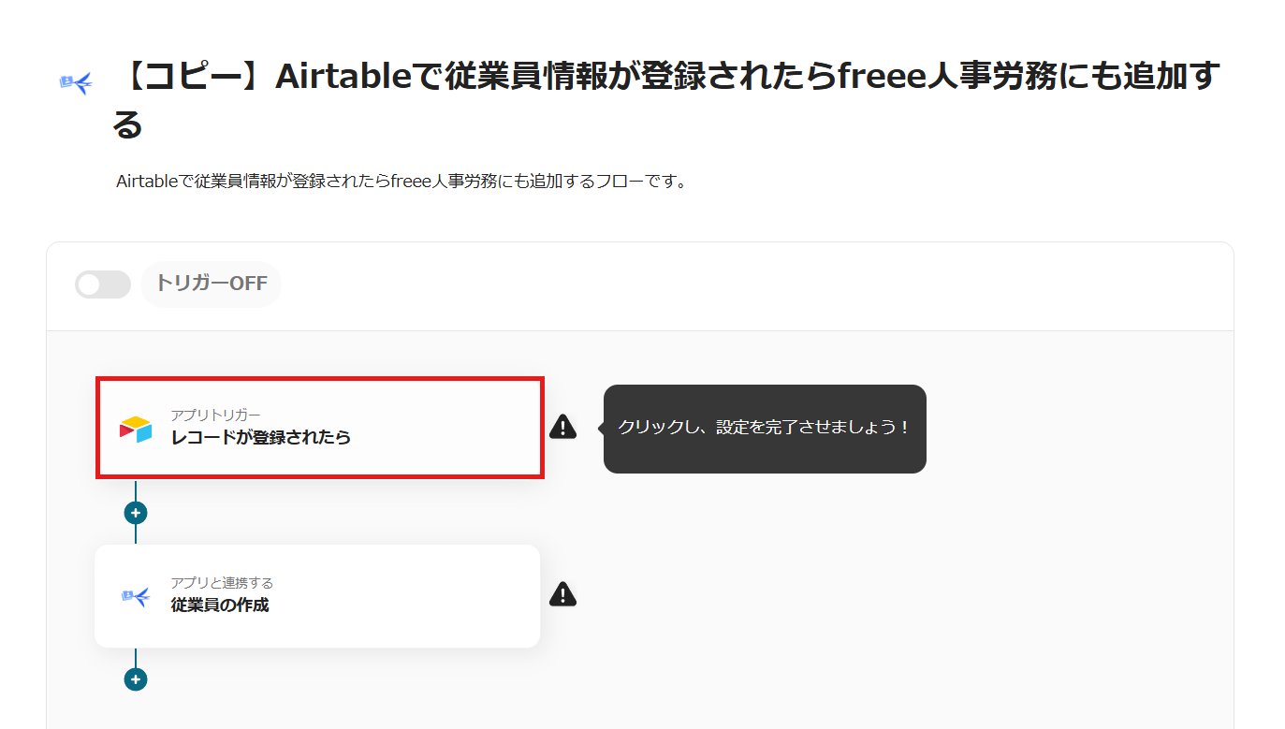Screen dimensions: 1285x729
Task: Click the plus icon below the 従業員の作成 card
Action: pyautogui.click(x=136, y=679)
